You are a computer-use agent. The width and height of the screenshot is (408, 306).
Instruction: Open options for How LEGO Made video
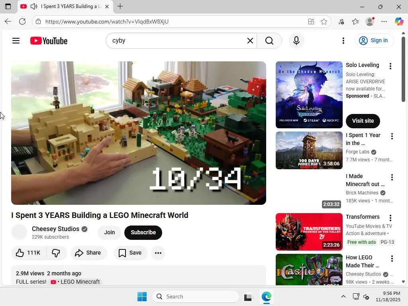pyautogui.click(x=392, y=259)
